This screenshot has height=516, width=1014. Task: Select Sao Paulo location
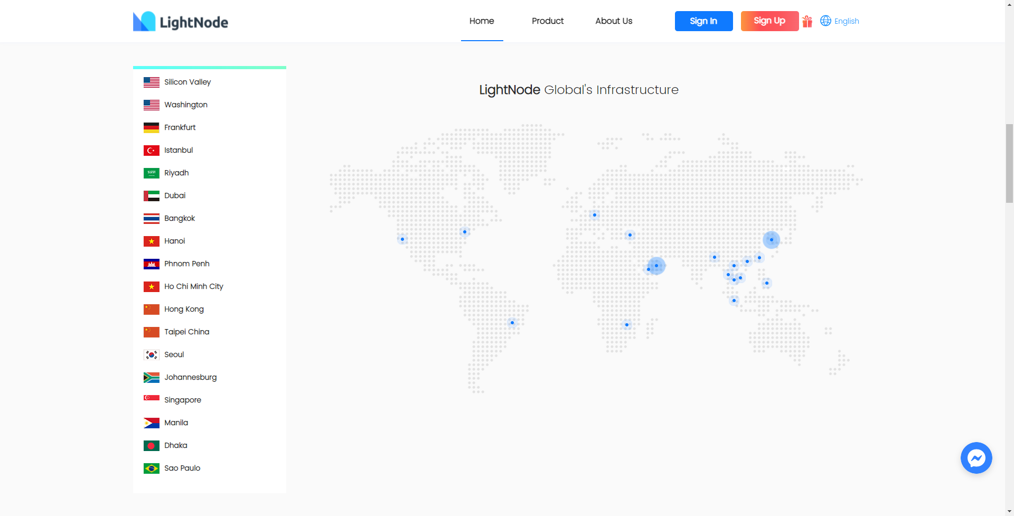(182, 468)
